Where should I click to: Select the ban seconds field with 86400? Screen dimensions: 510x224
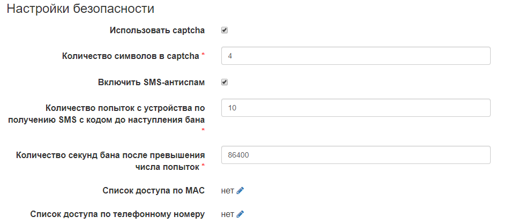[x=356, y=155]
